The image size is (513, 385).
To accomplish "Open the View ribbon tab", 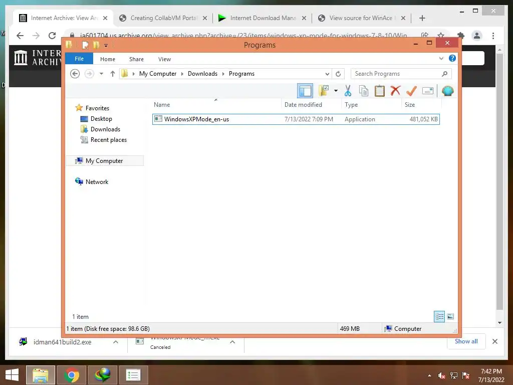I will (x=164, y=59).
